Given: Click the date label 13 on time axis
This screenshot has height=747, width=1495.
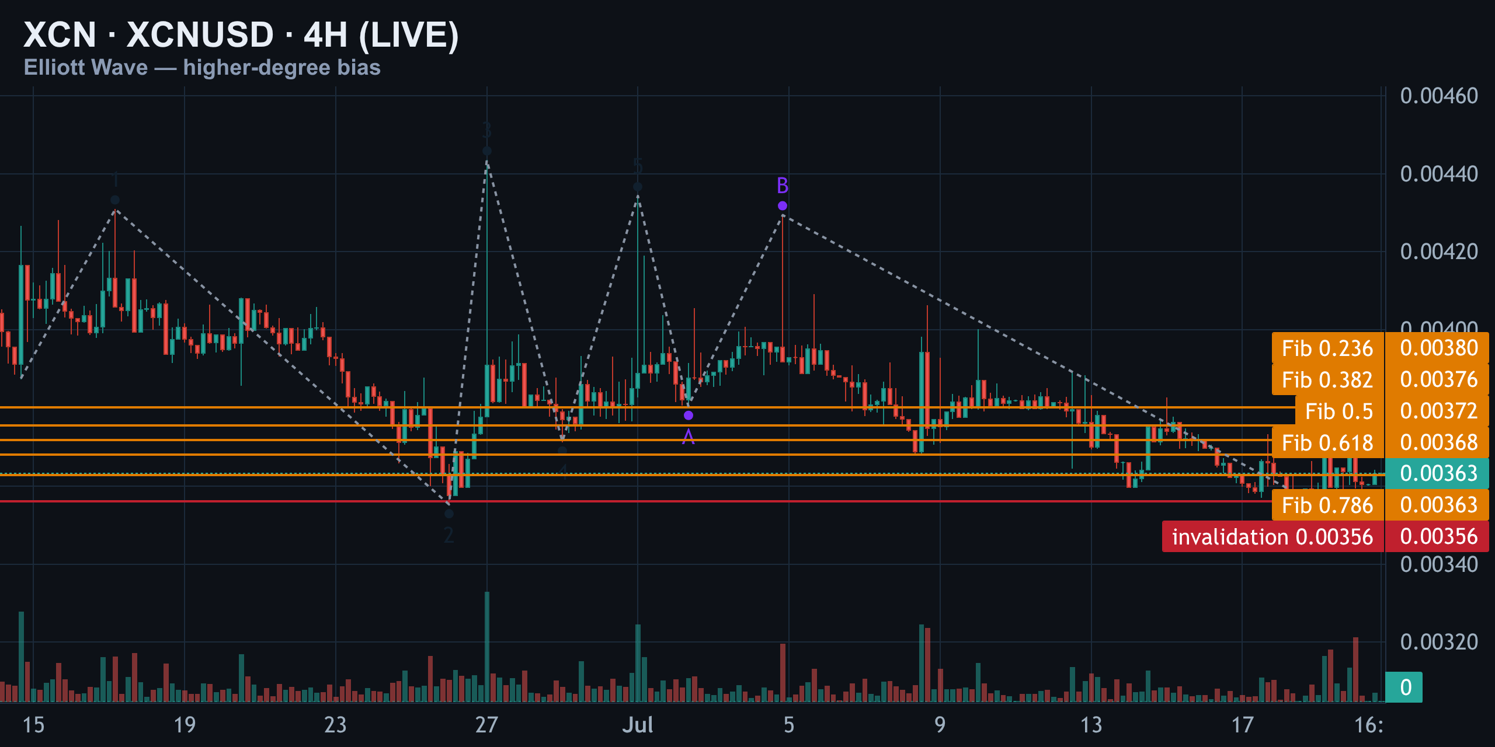Looking at the screenshot, I should (1091, 725).
